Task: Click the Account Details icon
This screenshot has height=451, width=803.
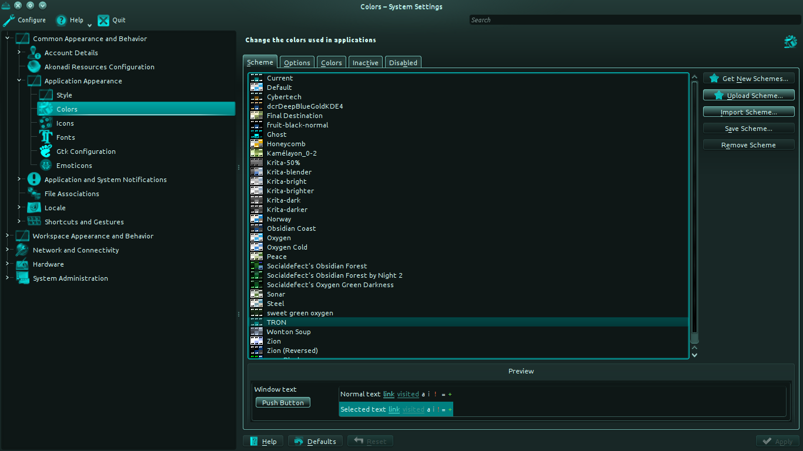Action: [34, 52]
